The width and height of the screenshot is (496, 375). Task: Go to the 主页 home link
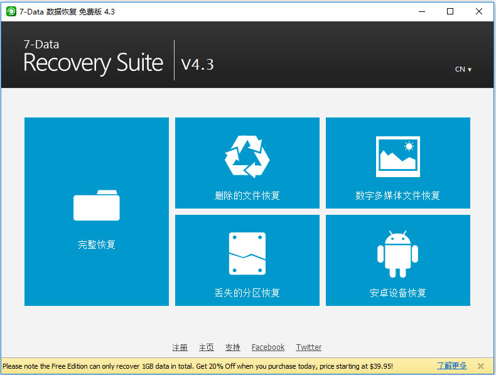pyautogui.click(x=206, y=347)
